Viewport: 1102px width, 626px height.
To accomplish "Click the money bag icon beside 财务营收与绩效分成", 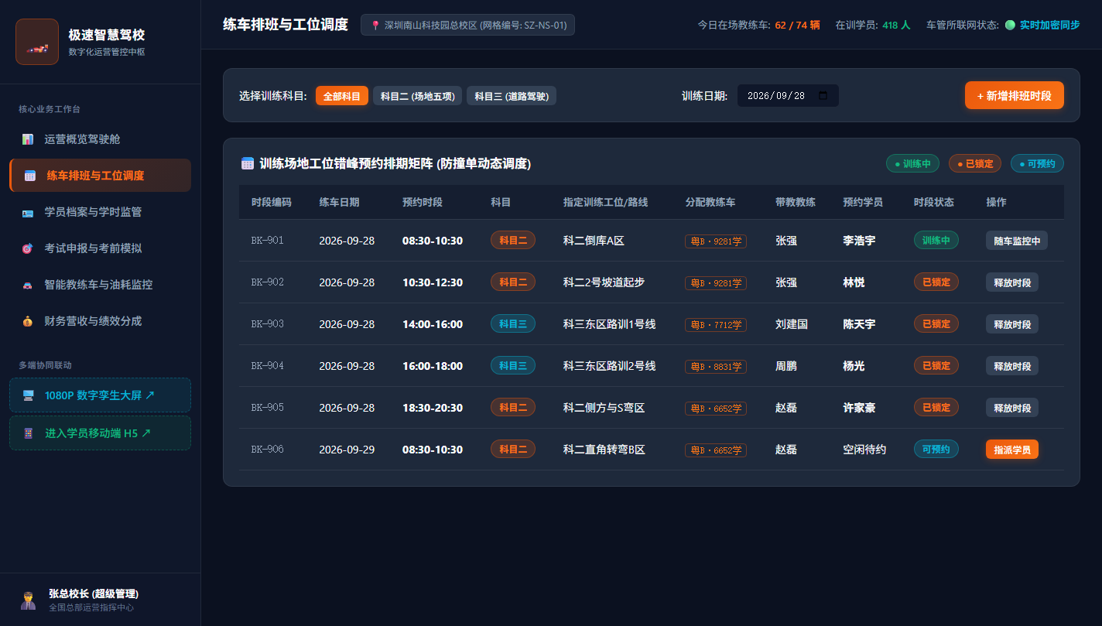I will (x=28, y=321).
